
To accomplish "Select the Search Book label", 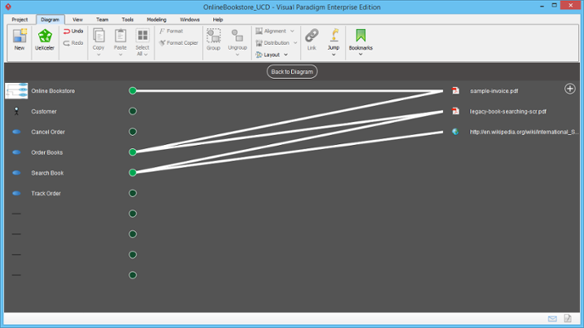I will [47, 173].
